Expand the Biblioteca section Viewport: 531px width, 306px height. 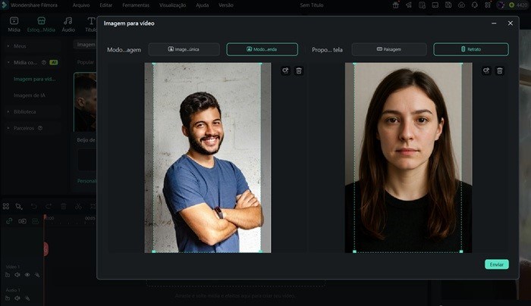9,111
